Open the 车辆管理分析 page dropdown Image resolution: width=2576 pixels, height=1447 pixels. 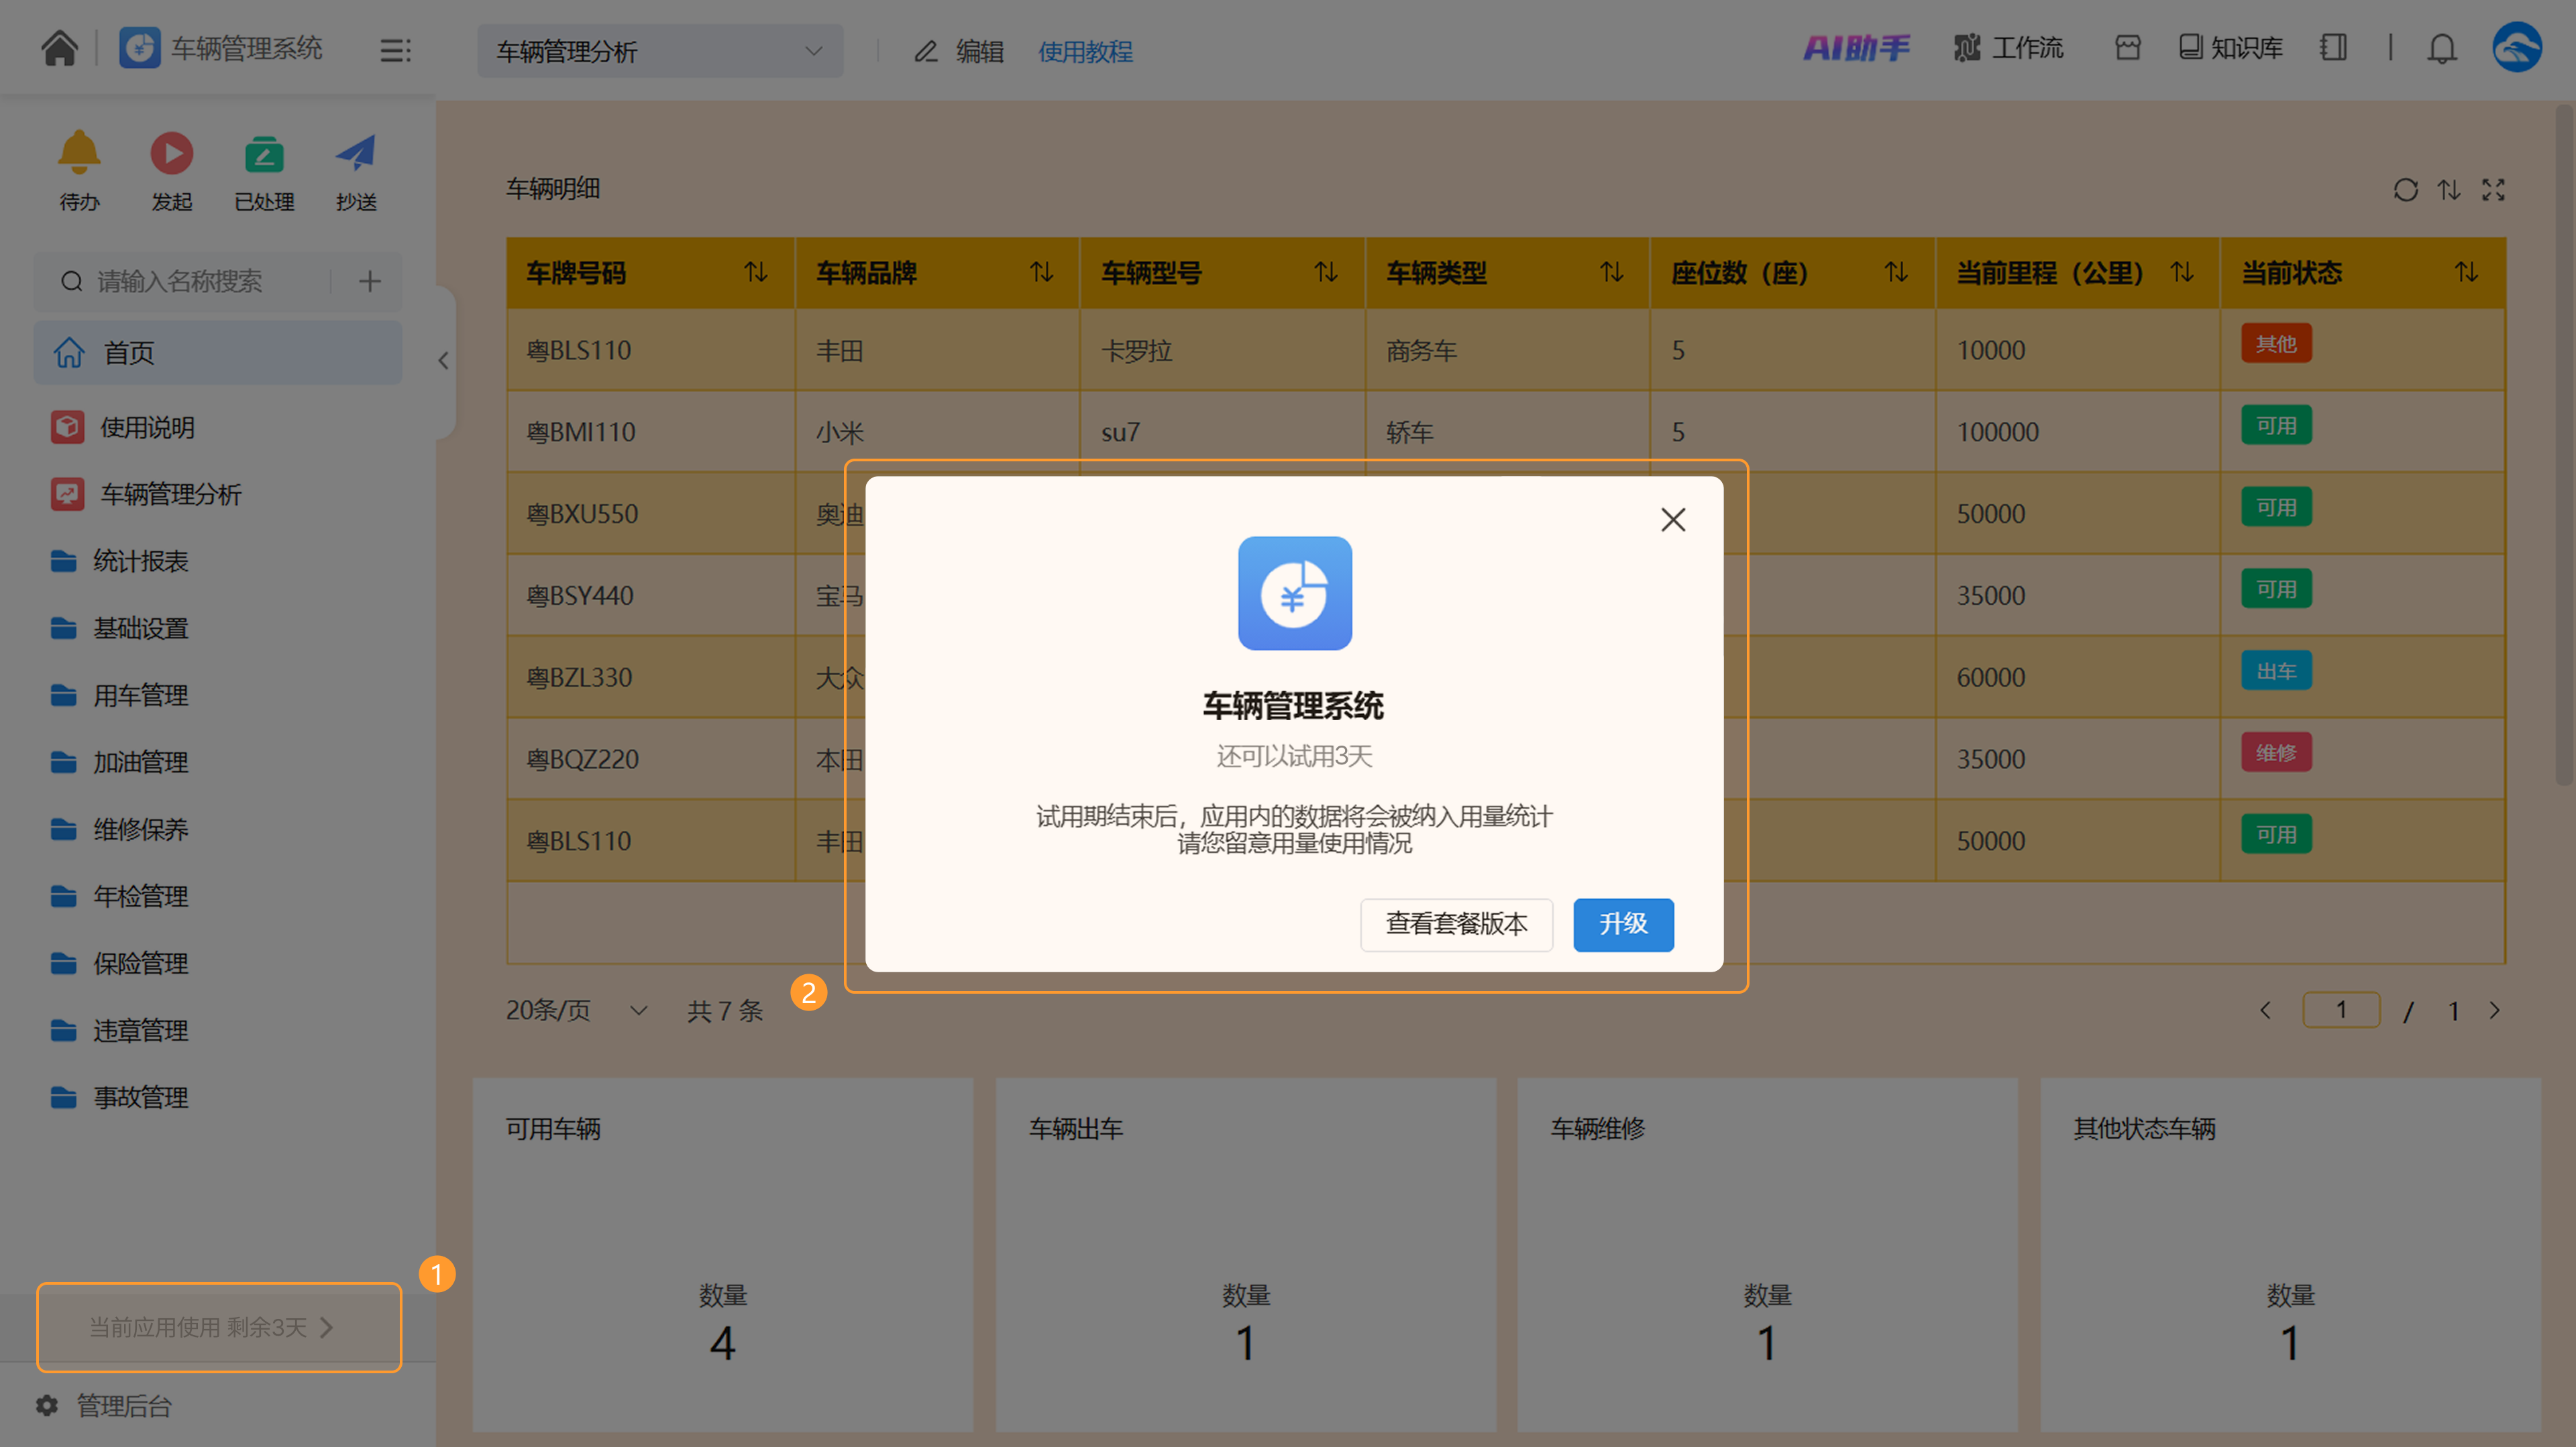(x=660, y=51)
